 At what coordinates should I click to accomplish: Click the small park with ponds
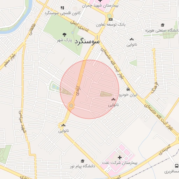[x=56, y=87]
